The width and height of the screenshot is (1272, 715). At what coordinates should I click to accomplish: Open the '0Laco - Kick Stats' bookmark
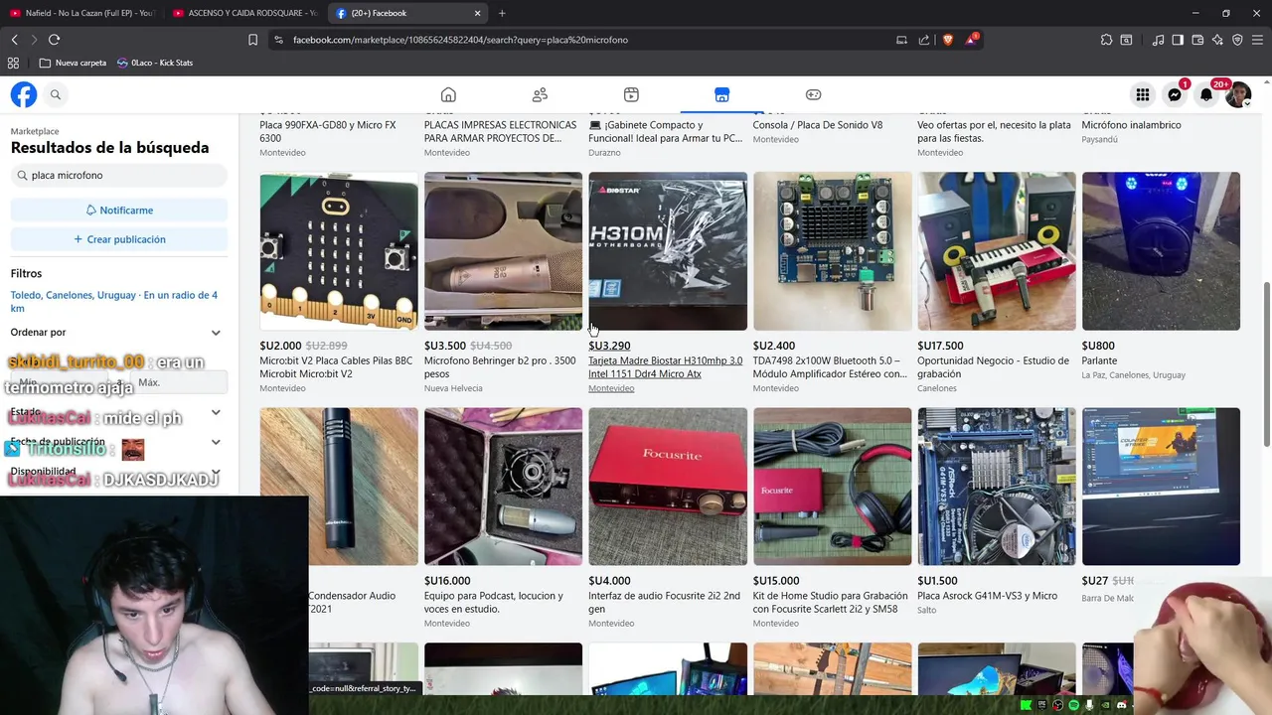[x=155, y=63]
